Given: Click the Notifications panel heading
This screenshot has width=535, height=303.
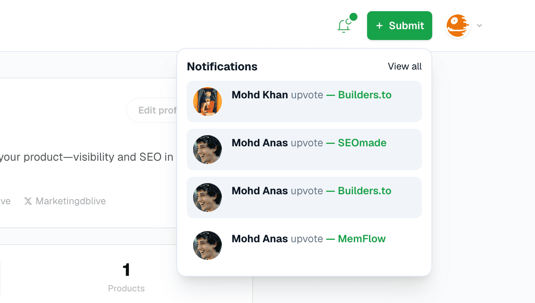Looking at the screenshot, I should 222,66.
